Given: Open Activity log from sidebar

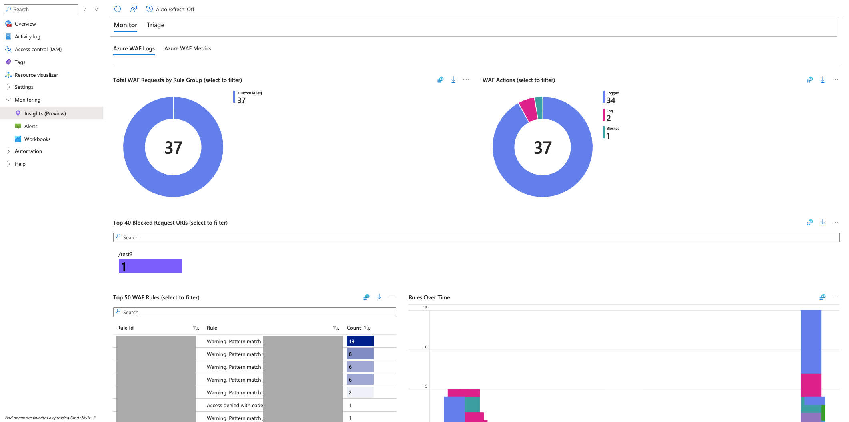Looking at the screenshot, I should (27, 37).
